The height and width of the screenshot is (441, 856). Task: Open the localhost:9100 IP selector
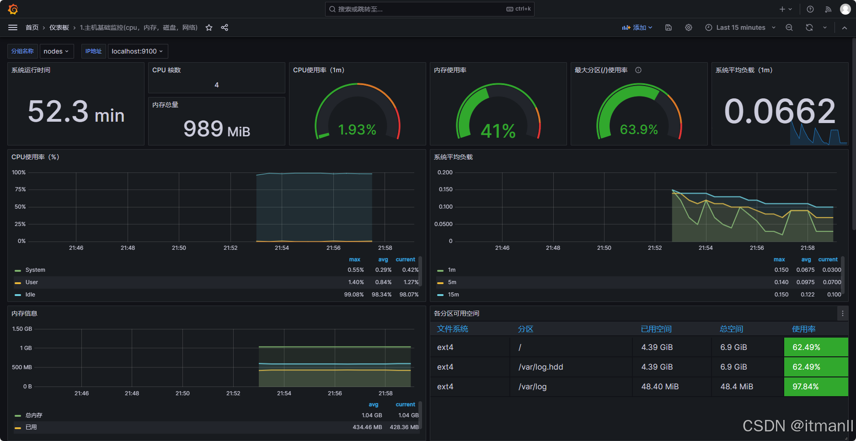(x=138, y=51)
